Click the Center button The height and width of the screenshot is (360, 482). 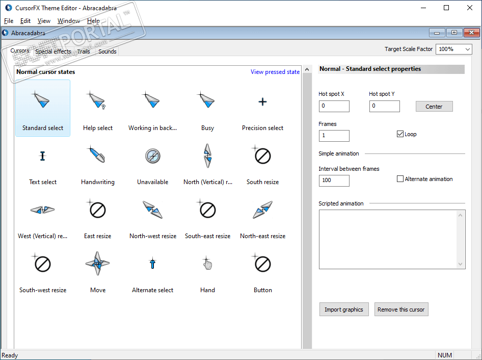pyautogui.click(x=434, y=107)
